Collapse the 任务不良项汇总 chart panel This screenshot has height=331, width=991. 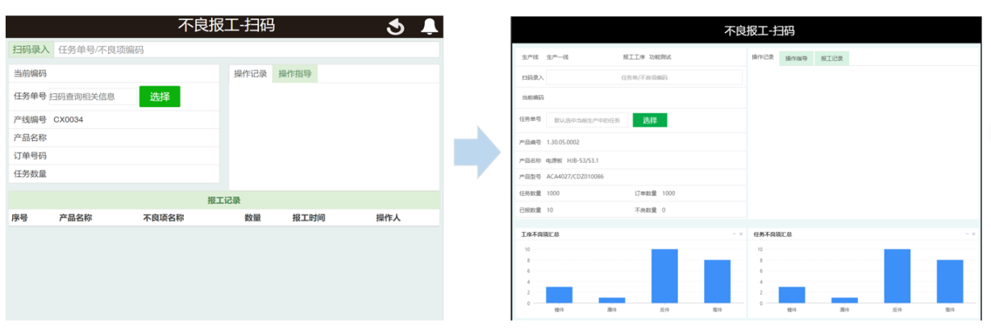point(966,234)
